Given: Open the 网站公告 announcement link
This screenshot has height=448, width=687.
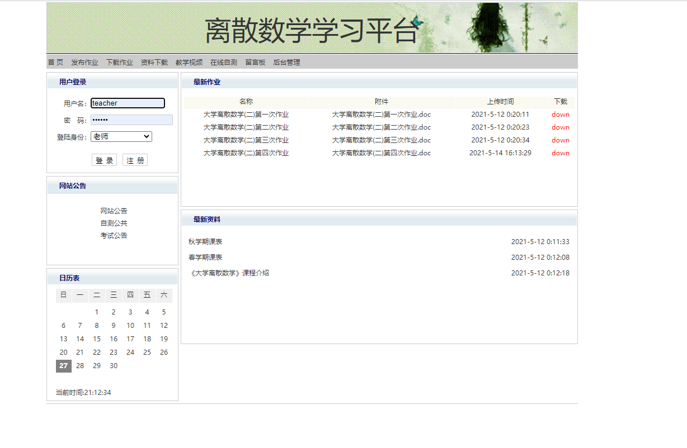Looking at the screenshot, I should [114, 211].
